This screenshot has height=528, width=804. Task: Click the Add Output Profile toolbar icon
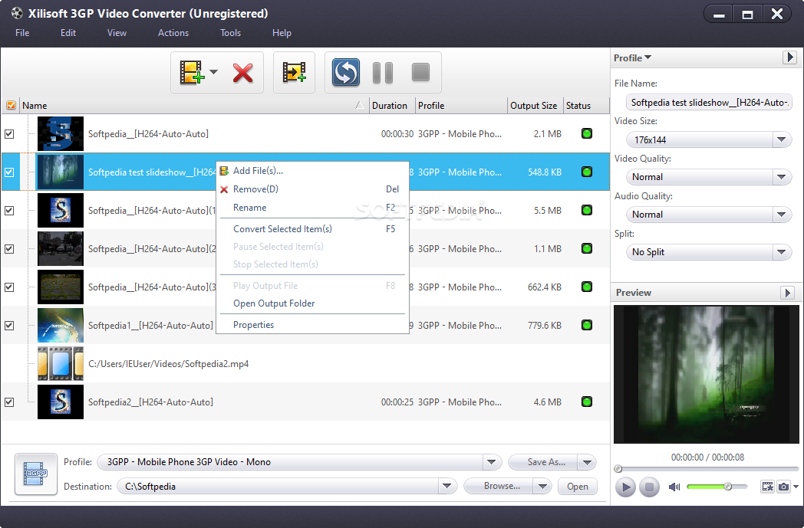pyautogui.click(x=295, y=72)
